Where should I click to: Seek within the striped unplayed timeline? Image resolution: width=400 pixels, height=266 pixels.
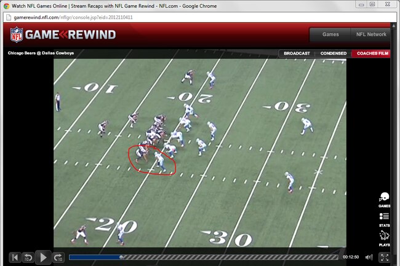click(231, 257)
